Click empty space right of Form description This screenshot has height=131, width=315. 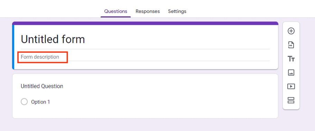point(169,57)
